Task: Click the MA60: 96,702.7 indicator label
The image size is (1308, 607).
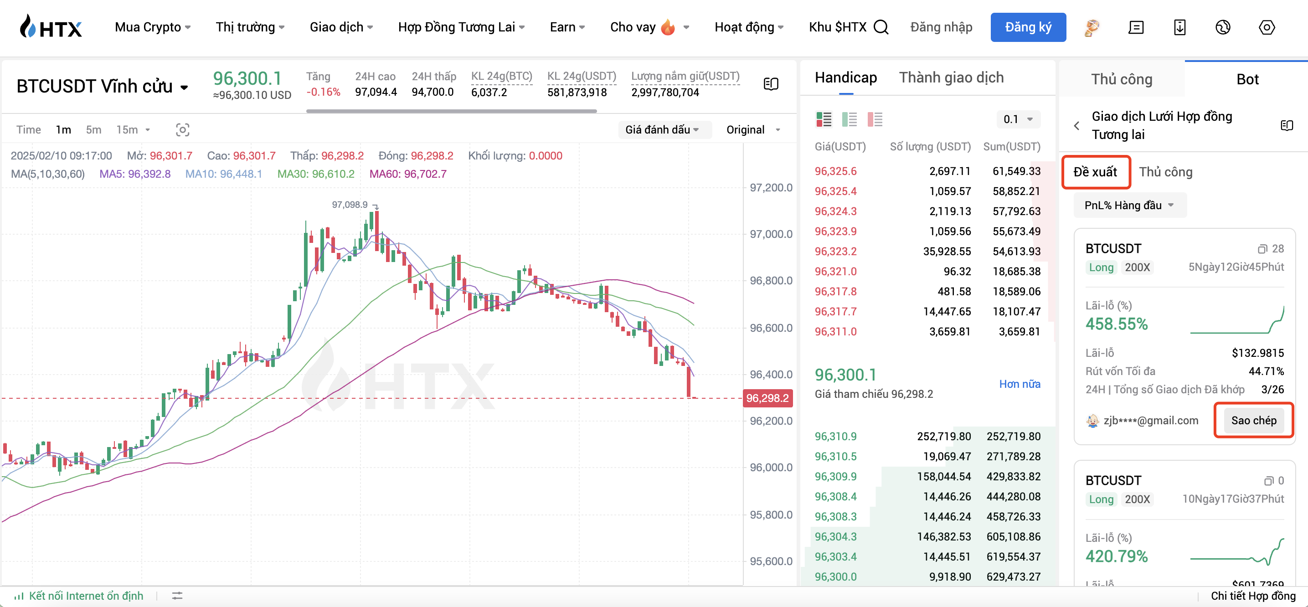Action: [408, 174]
